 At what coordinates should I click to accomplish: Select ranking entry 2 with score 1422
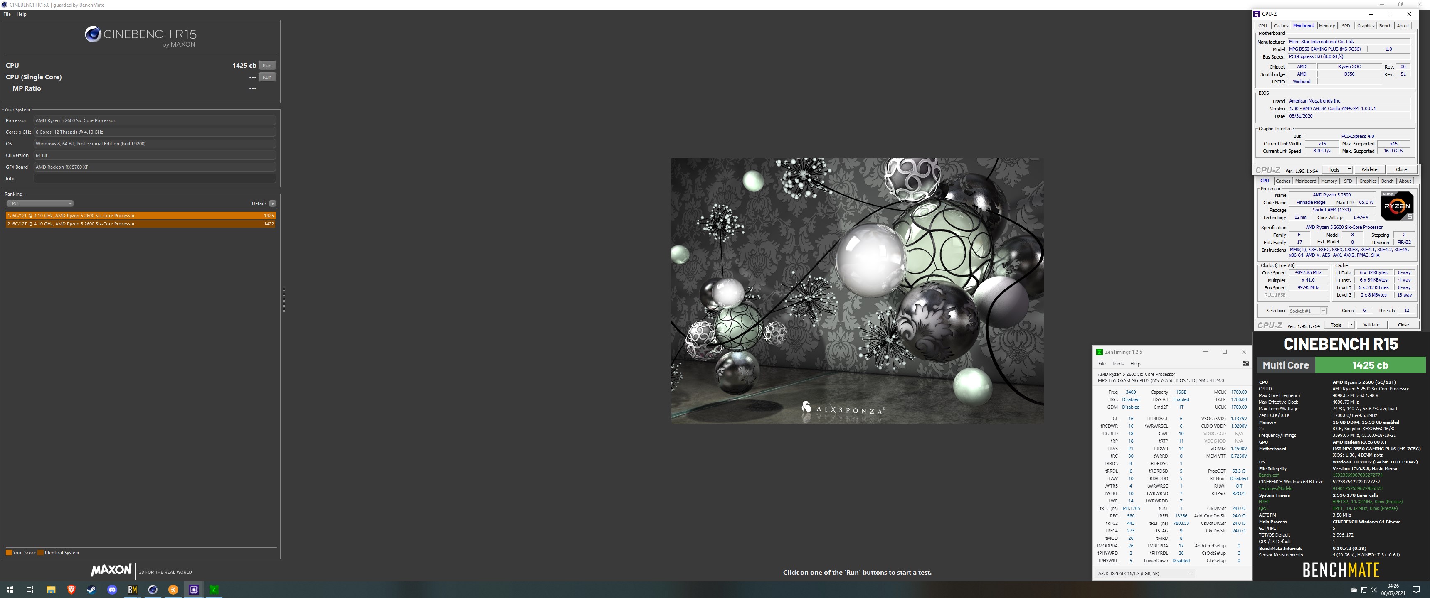(x=141, y=223)
